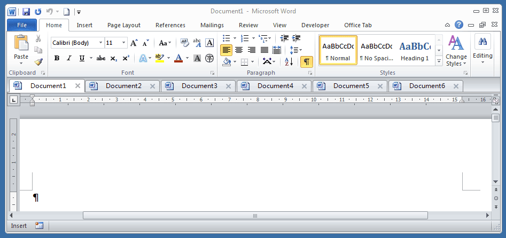Expand the Bullets list dropdown arrow
This screenshot has height=238, width=506.
235,38
